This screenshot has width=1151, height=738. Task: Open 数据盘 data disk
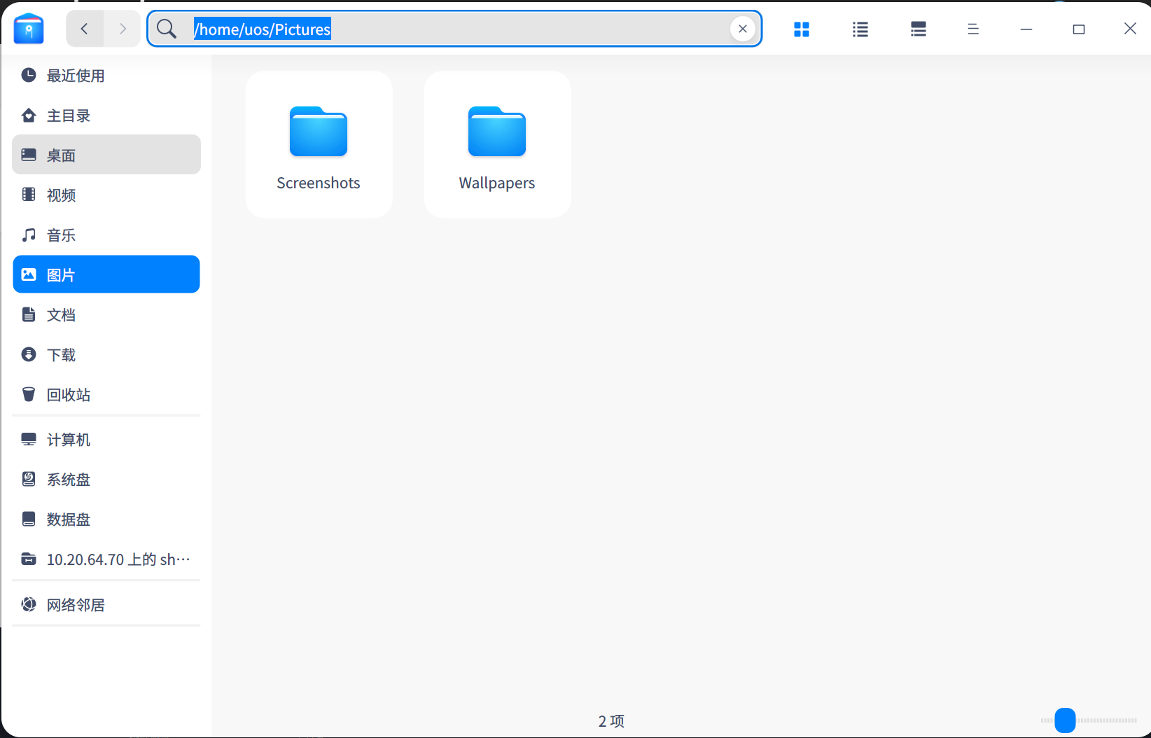[x=106, y=519]
